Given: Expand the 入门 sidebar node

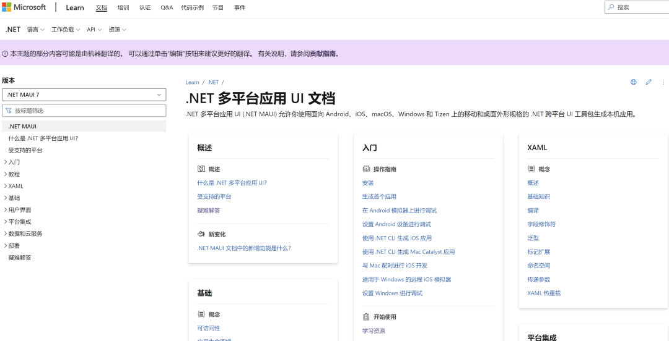Looking at the screenshot, I should 12,162.
